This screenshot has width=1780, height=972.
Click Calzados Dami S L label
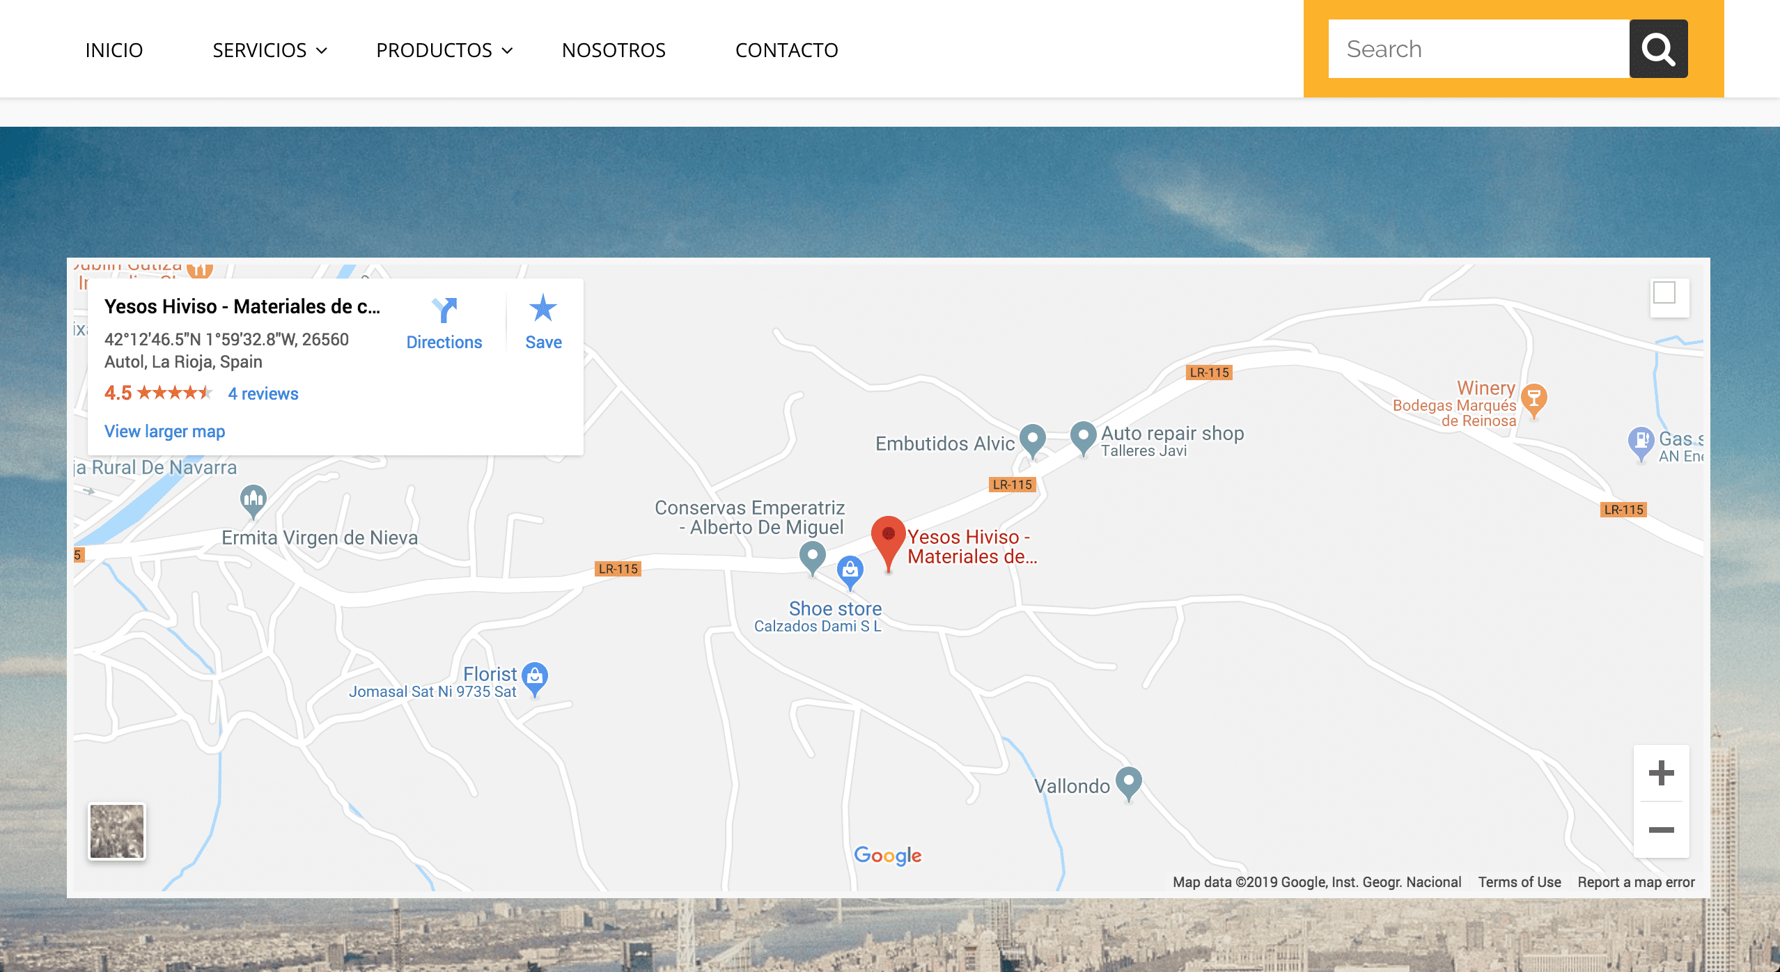tap(818, 626)
